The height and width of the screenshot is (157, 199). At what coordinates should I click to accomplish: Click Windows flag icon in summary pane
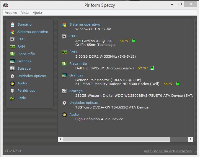(64, 25)
